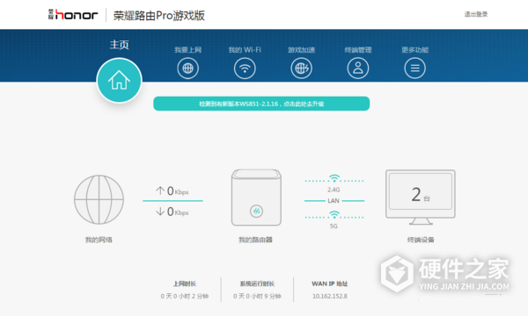Open the 终端管理 person icon
The height and width of the screenshot is (316, 528).
(358, 68)
